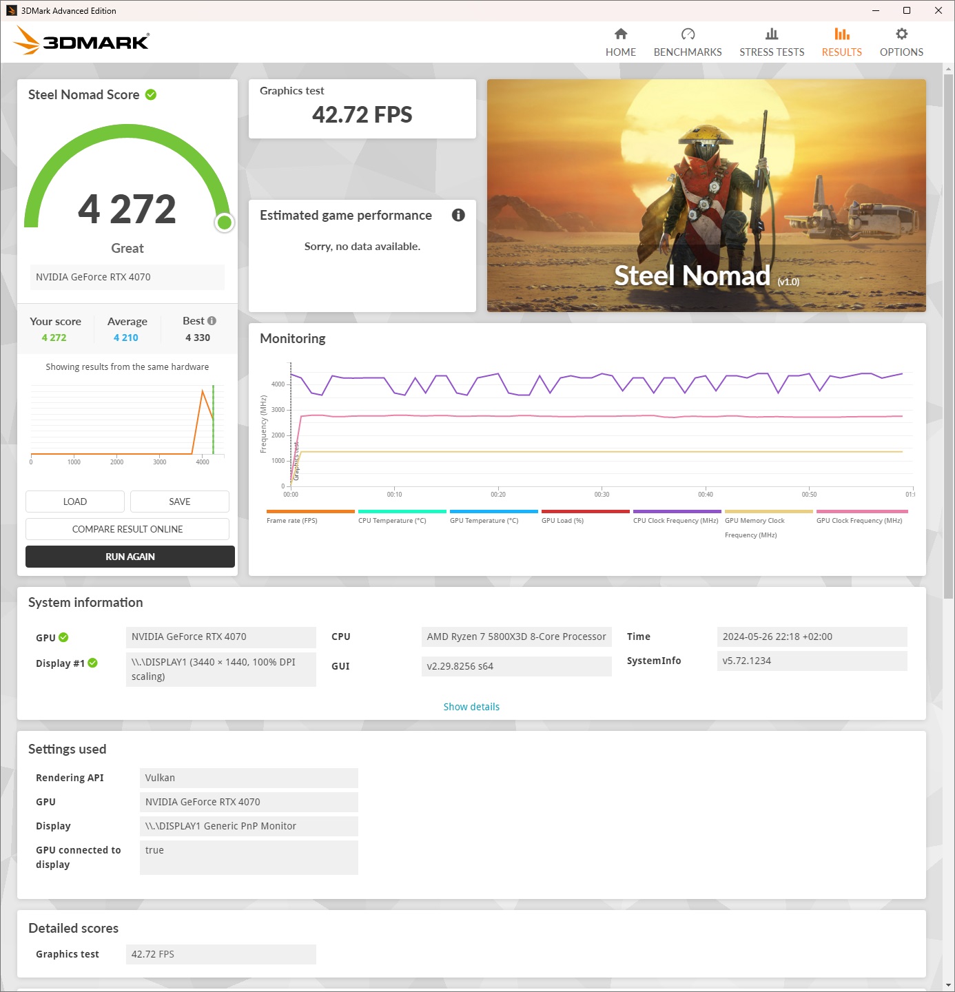This screenshot has height=992, width=955.
Task: Click the scrollbar up arrow
Action: 949,69
